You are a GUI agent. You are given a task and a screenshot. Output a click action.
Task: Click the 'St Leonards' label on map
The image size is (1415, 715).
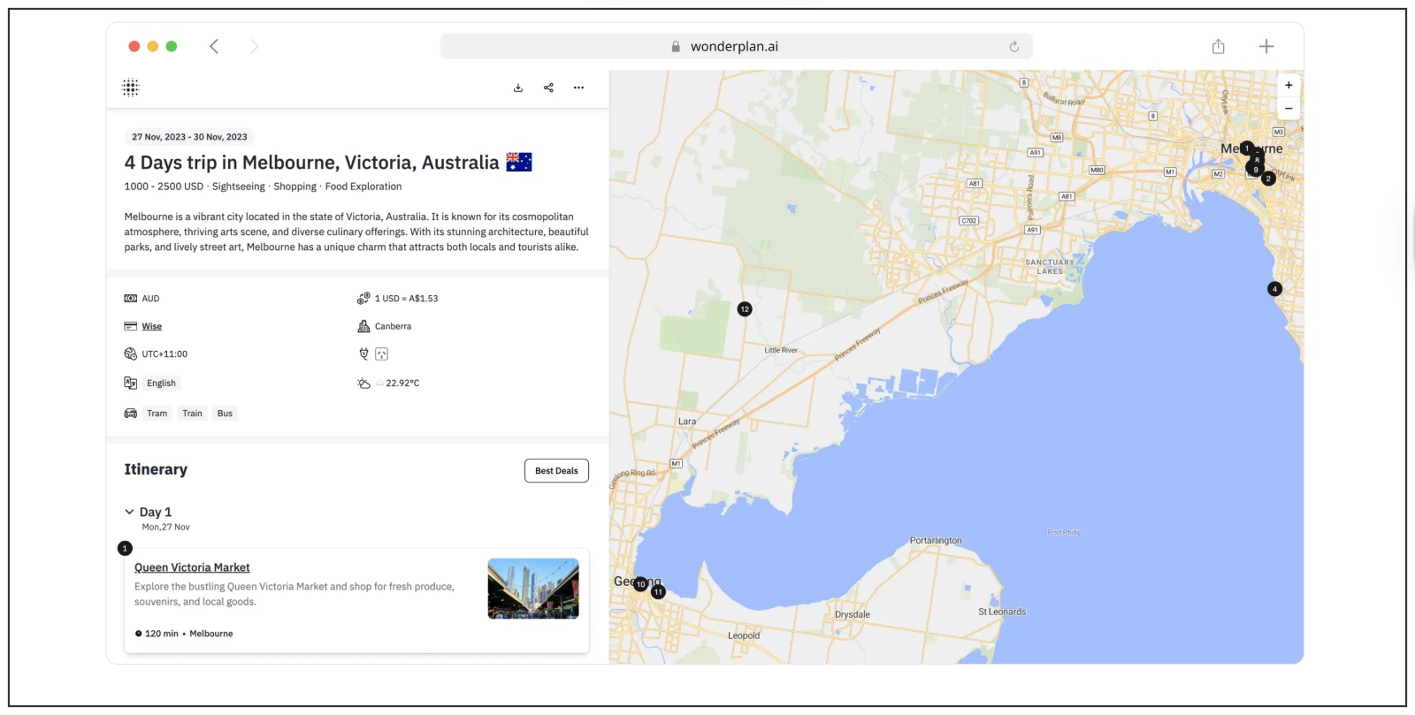click(1002, 612)
